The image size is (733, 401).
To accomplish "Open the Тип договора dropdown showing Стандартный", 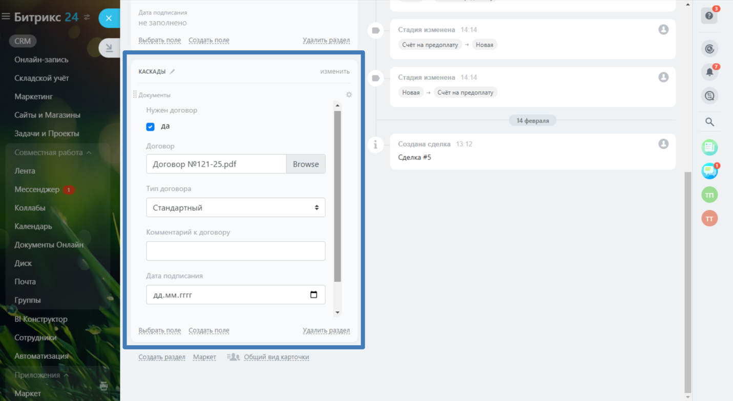I will coord(236,208).
